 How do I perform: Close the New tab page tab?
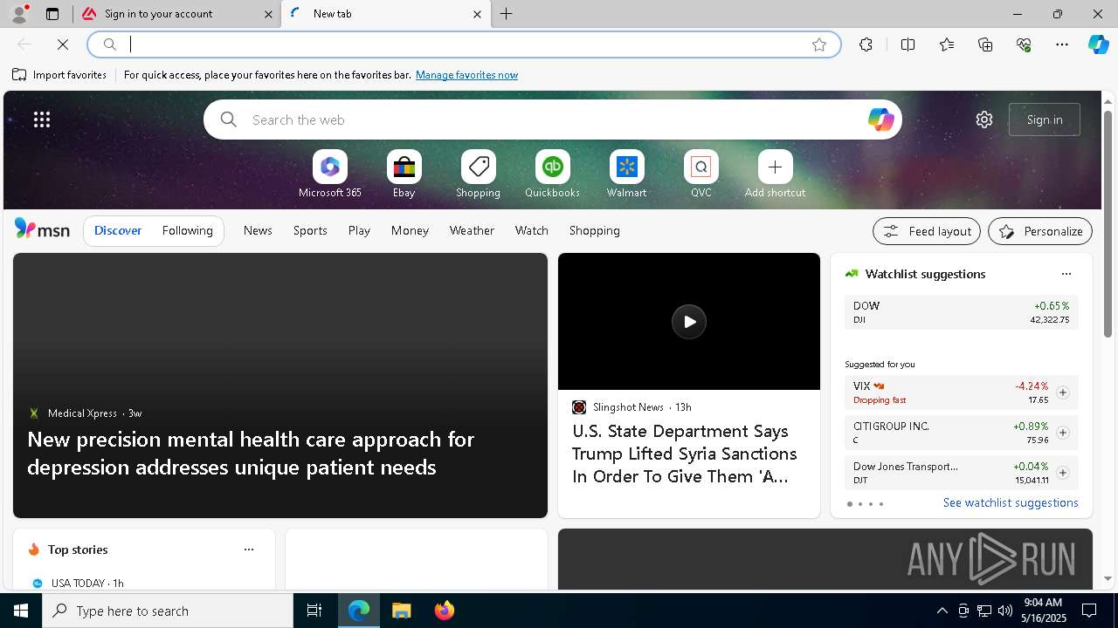click(477, 14)
